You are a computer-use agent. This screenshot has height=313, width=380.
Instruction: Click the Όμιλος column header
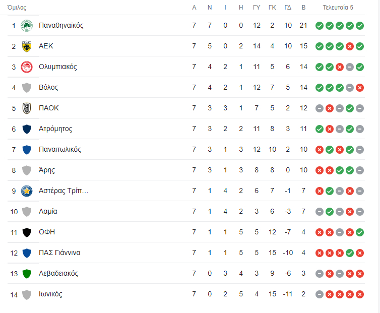[x=17, y=8]
